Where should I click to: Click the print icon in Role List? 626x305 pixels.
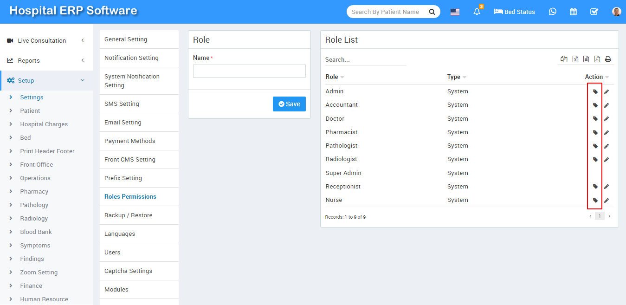click(608, 59)
